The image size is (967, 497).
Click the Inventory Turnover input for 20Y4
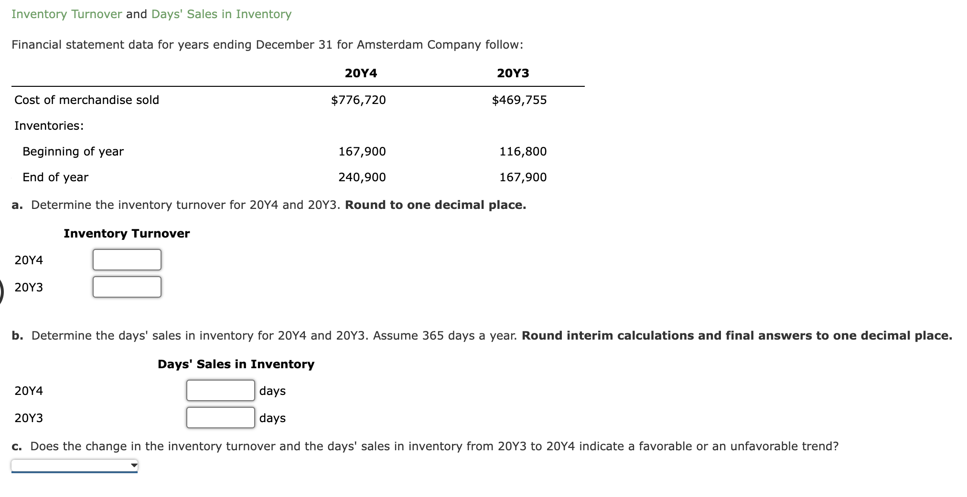(x=126, y=260)
